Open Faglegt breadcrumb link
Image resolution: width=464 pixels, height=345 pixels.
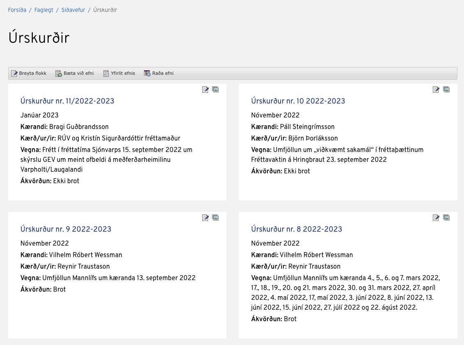43,10
